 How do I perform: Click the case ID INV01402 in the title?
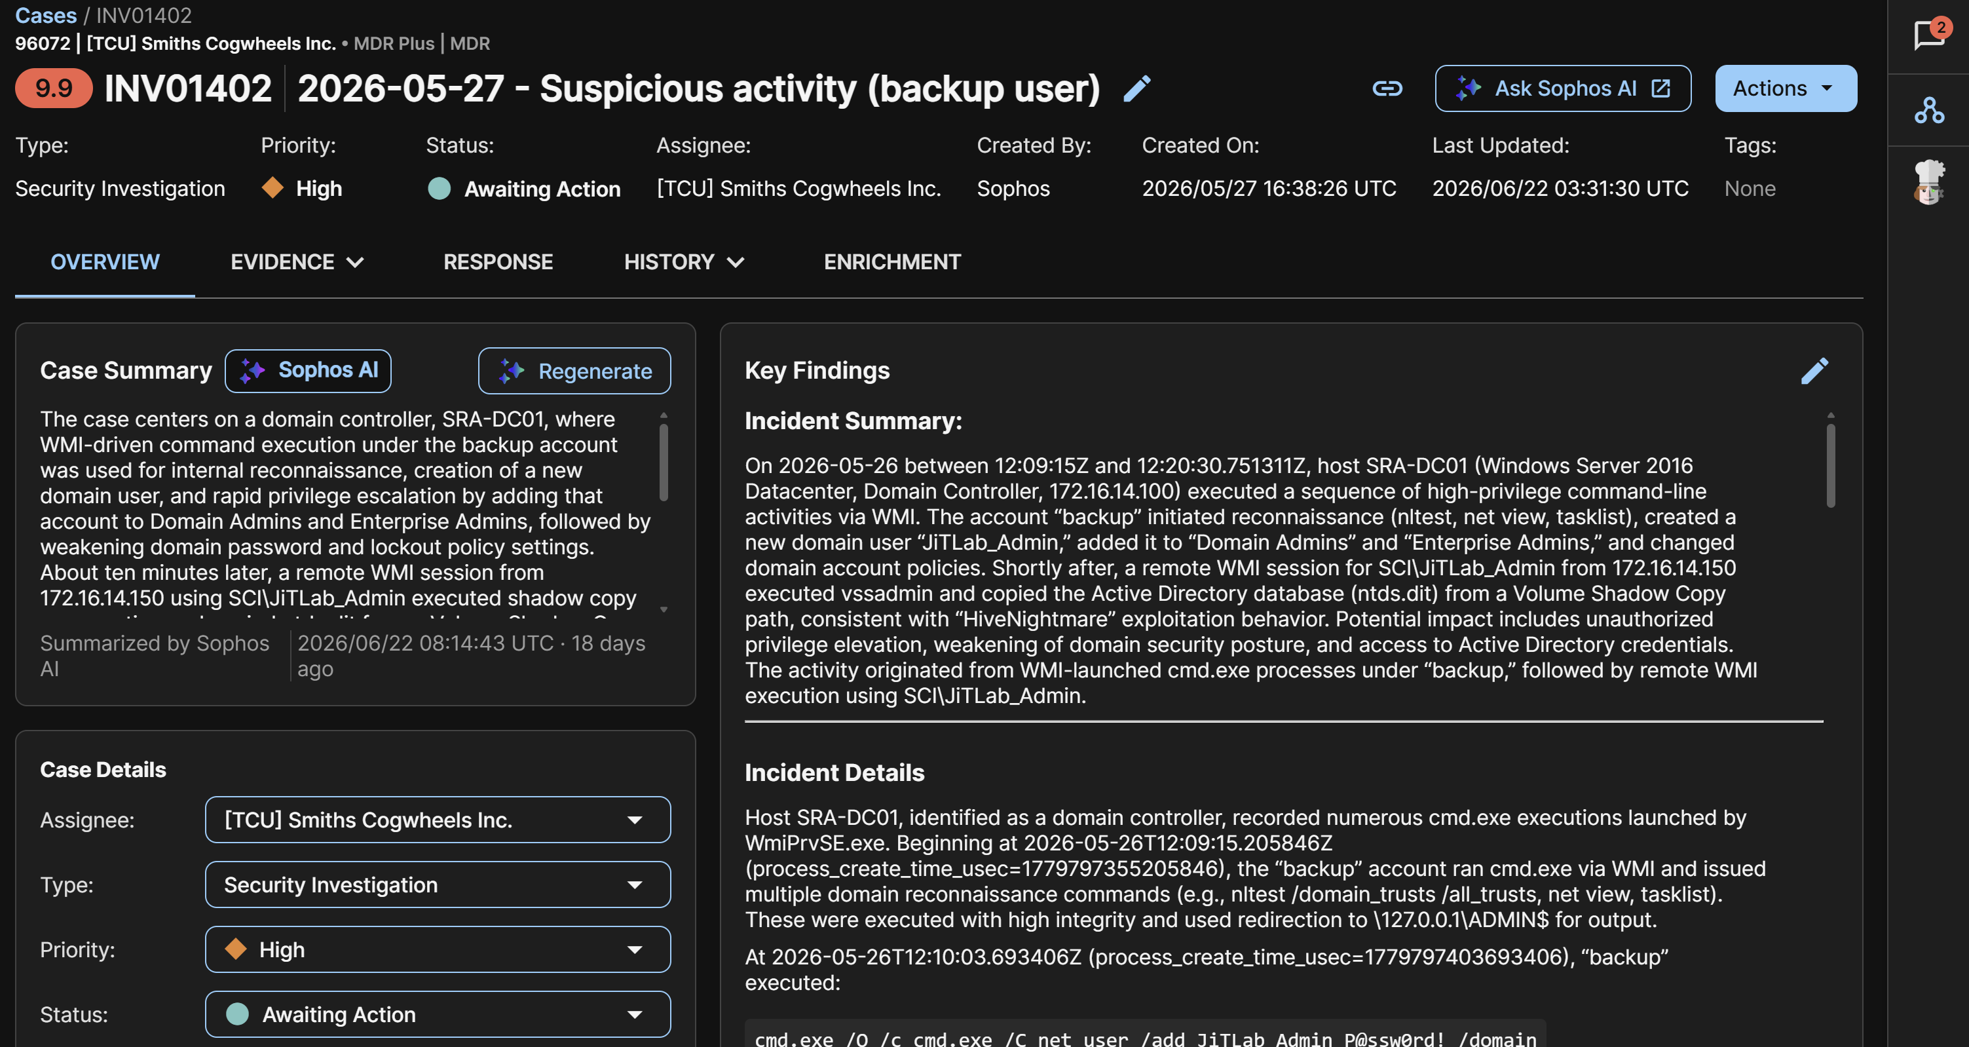coord(188,88)
